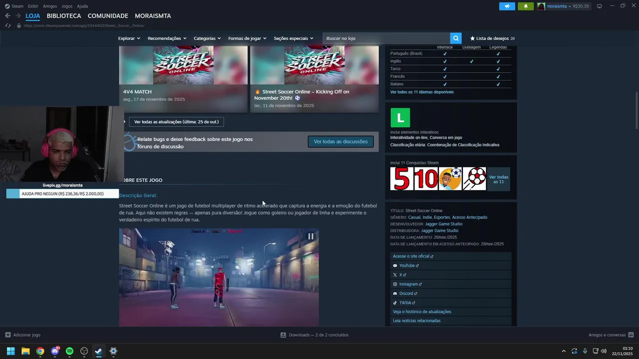639x359 pixels.
Task: Switch to the BIBLIOTECA tab
Action: 64,16
